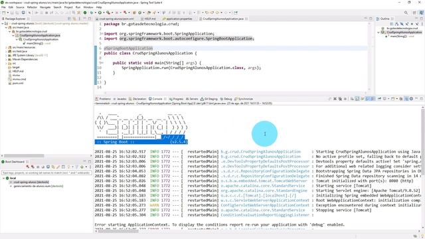
Task: Open the Git Staging view tab
Action: tap(209, 99)
